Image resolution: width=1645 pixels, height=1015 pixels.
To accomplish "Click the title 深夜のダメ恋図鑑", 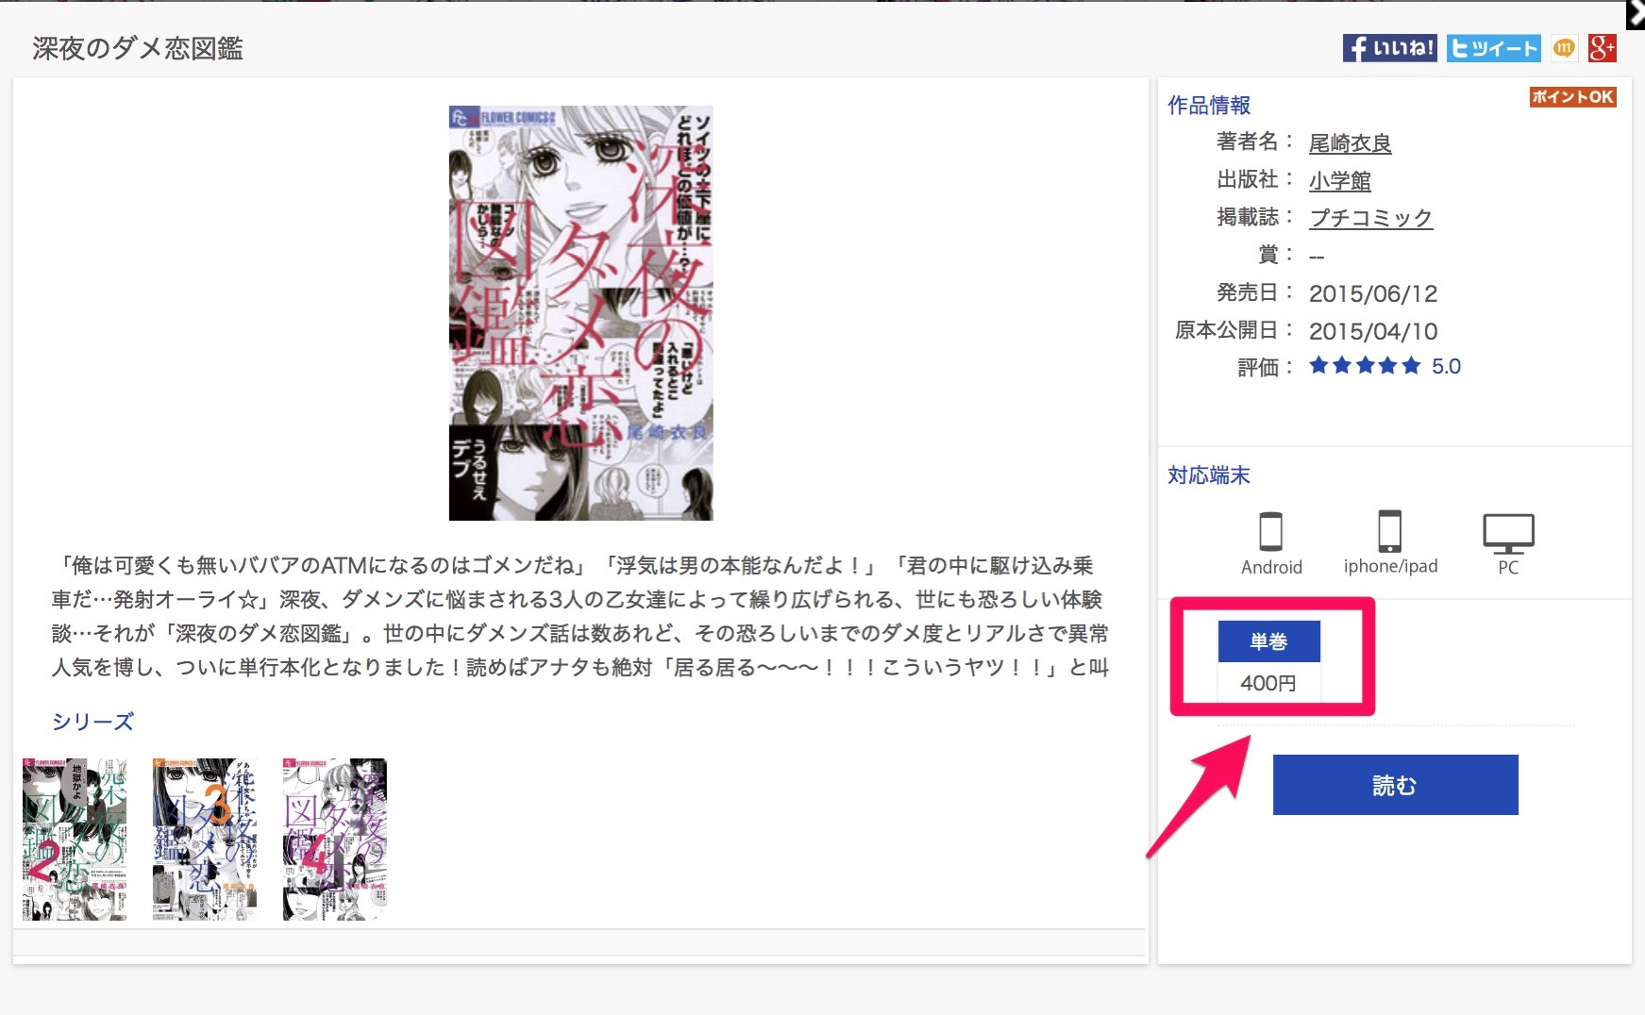I will (x=138, y=49).
